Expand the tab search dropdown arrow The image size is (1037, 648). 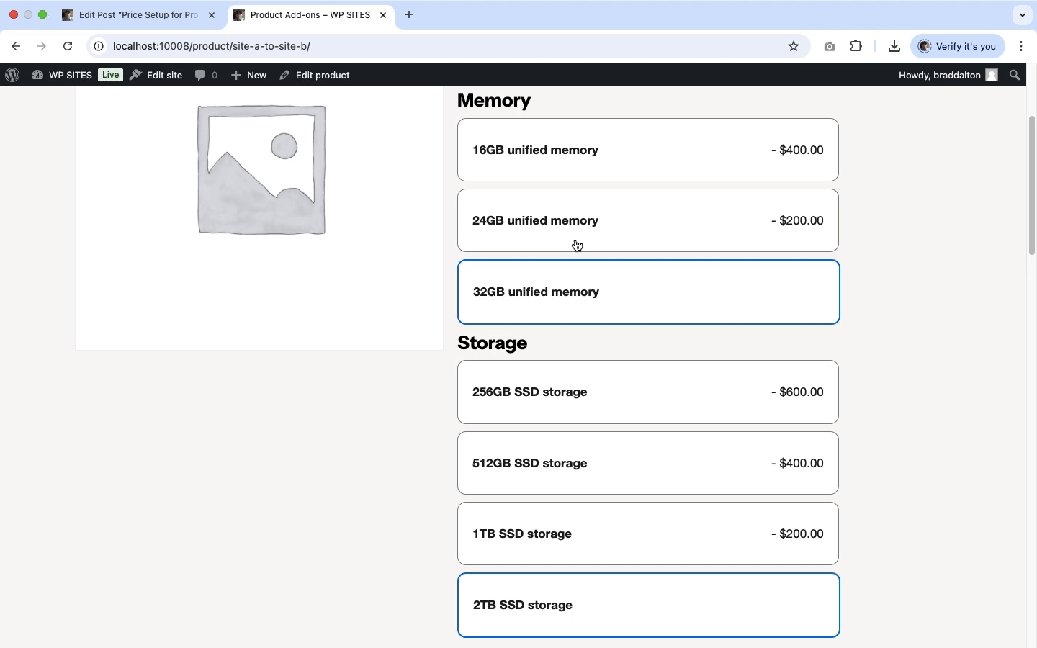click(x=1022, y=14)
